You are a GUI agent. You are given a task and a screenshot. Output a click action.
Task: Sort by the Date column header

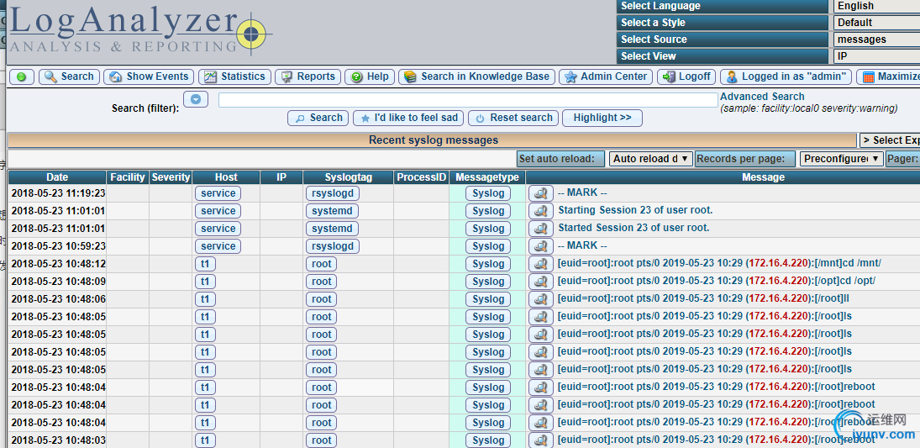57,177
